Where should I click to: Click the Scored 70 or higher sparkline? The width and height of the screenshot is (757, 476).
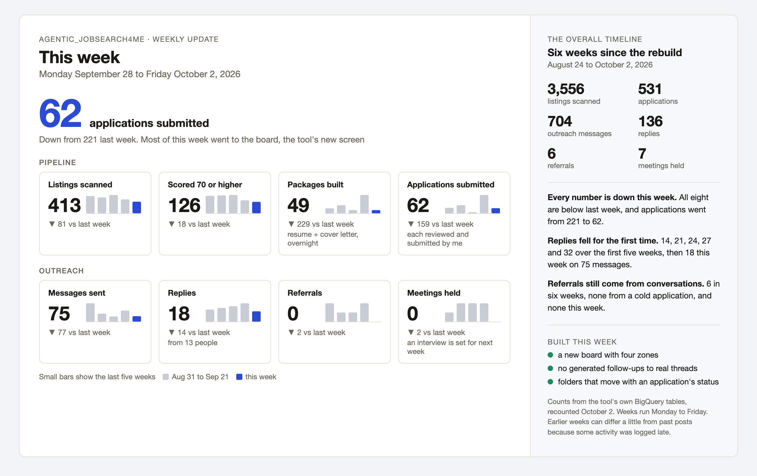234,204
